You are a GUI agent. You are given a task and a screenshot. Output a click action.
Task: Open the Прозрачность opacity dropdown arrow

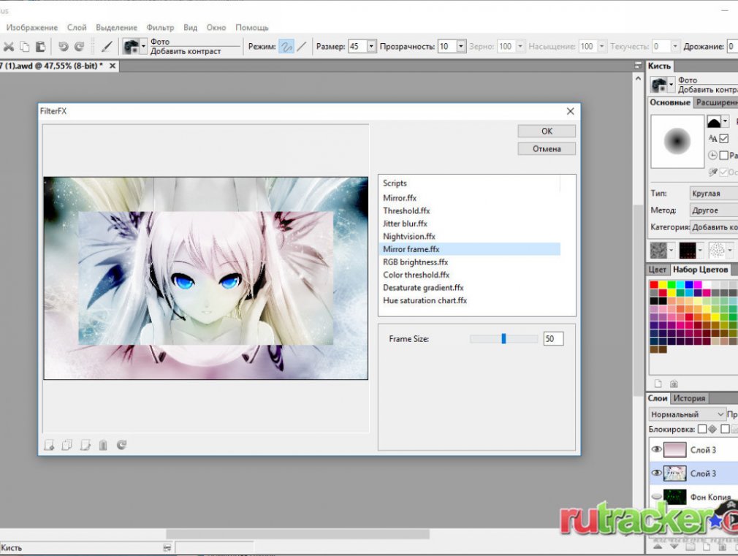click(461, 46)
